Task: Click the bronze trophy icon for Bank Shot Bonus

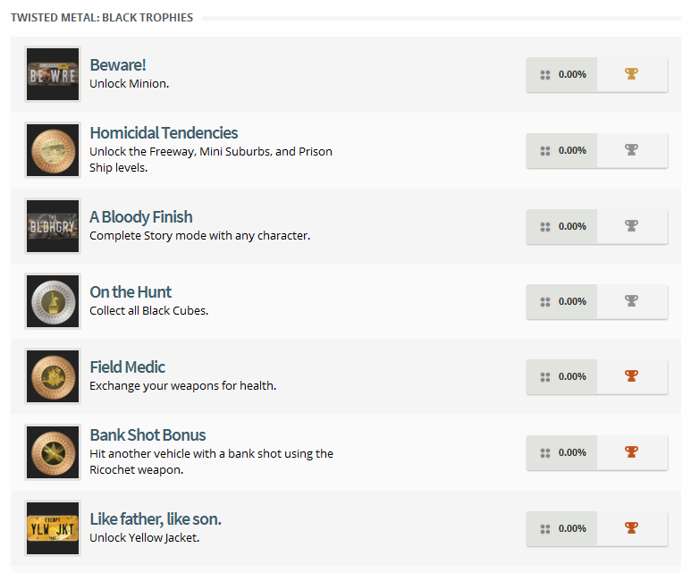Action: point(632,452)
